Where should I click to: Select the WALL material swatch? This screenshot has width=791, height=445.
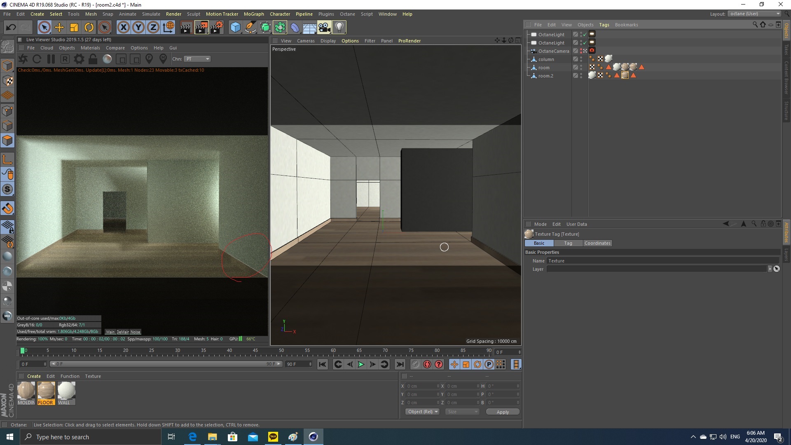[x=66, y=393]
